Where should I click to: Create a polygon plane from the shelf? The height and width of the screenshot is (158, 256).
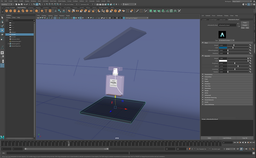[x=27, y=11]
